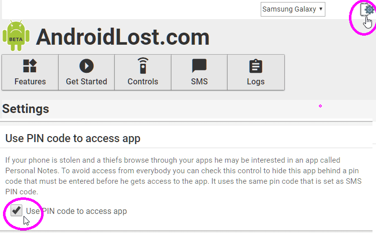Viewport: 376px width, 233px height.
Task: Click the Controls remote icon
Action: pyautogui.click(x=143, y=66)
